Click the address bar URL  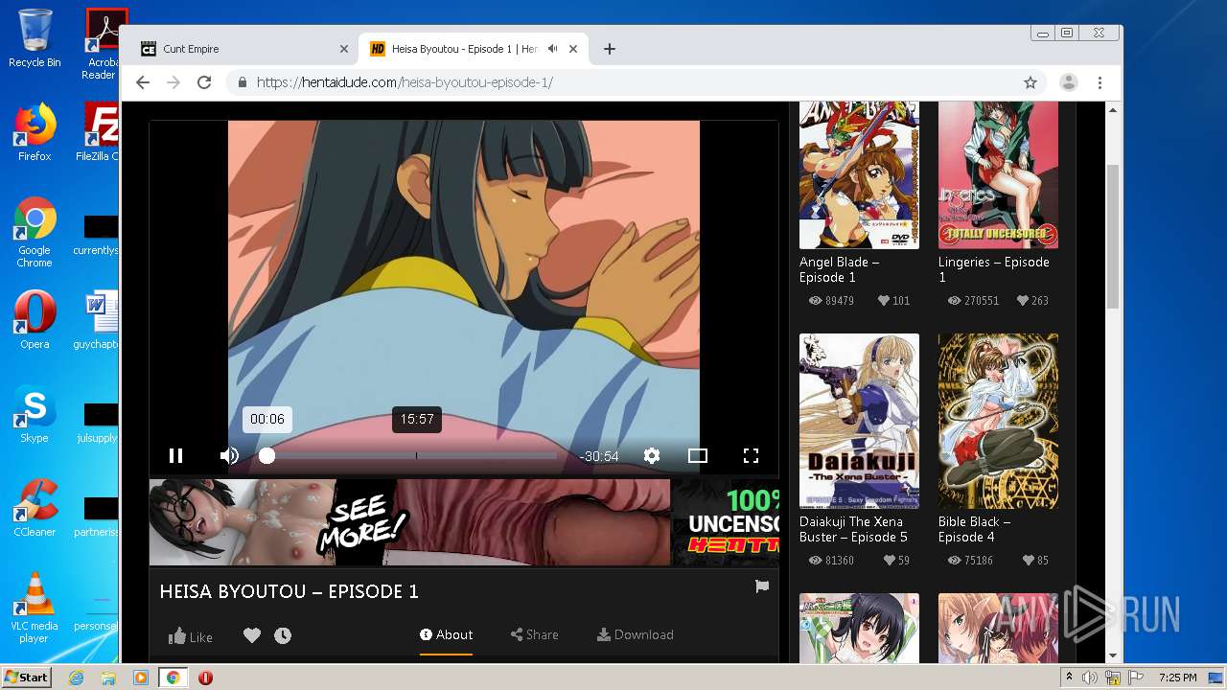click(x=405, y=82)
